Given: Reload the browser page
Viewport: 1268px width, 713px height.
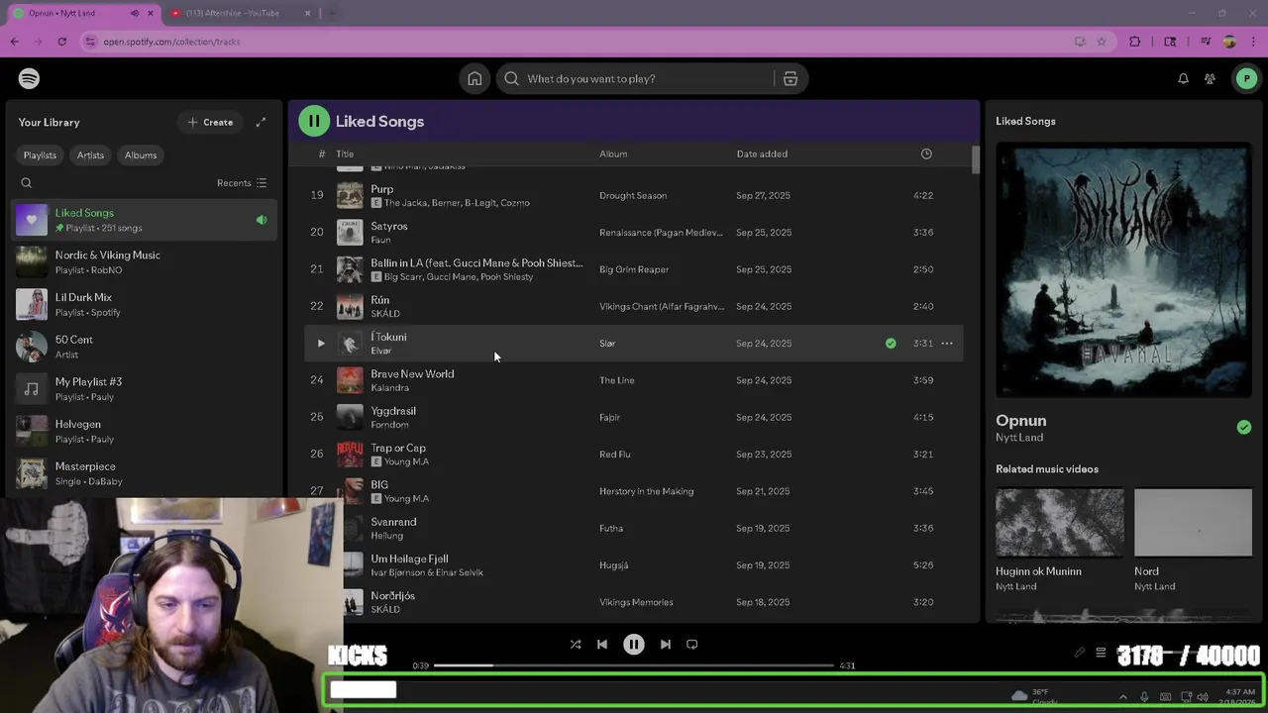Looking at the screenshot, I should pyautogui.click(x=61, y=42).
